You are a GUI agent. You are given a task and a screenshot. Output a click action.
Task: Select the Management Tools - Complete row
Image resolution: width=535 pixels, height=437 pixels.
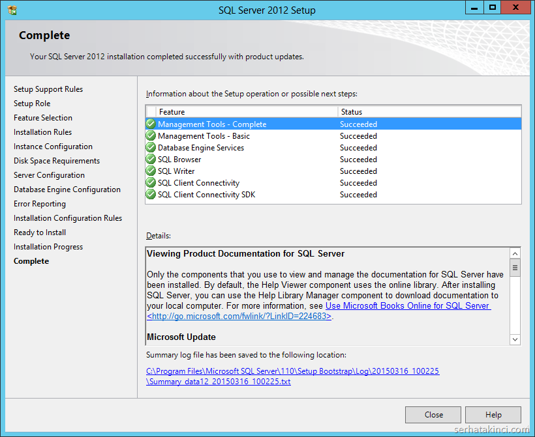(333, 124)
